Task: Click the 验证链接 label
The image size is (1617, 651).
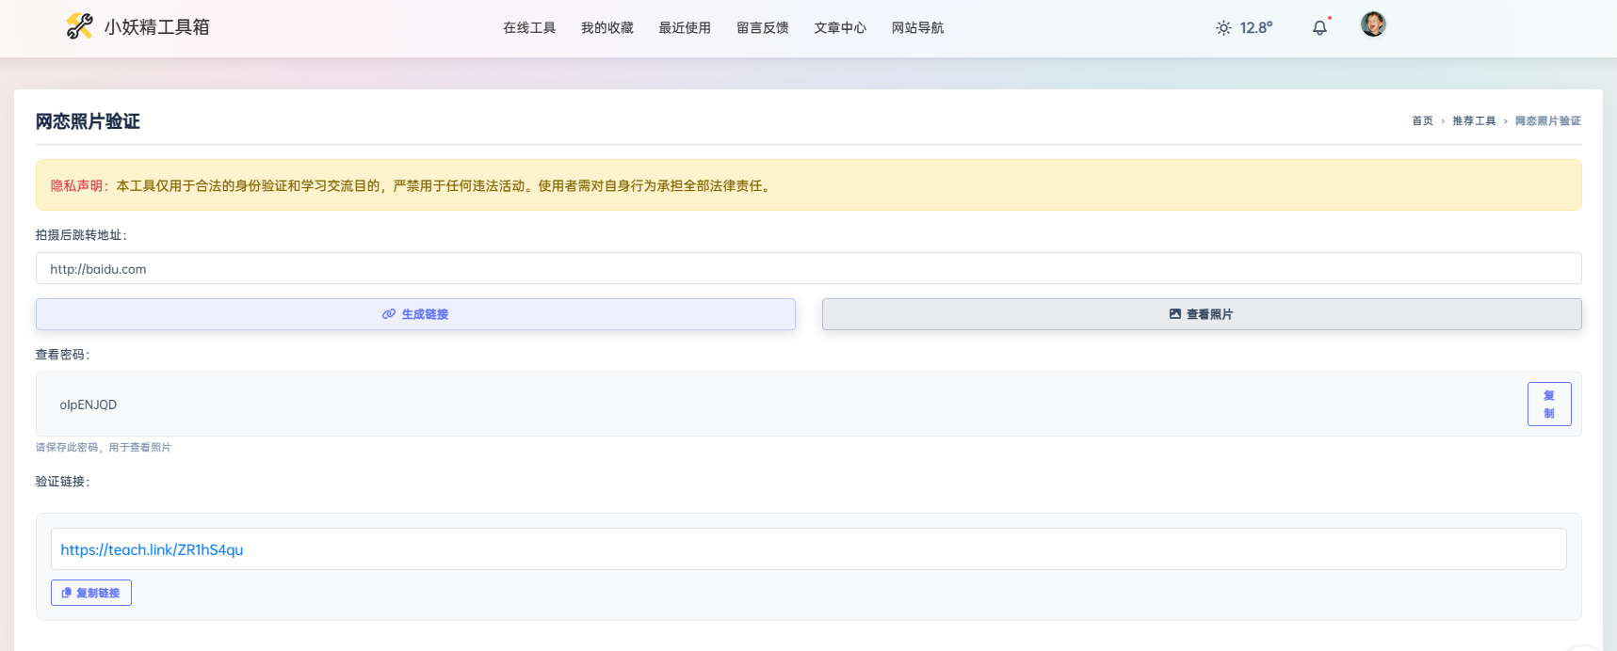Action: pos(62,482)
